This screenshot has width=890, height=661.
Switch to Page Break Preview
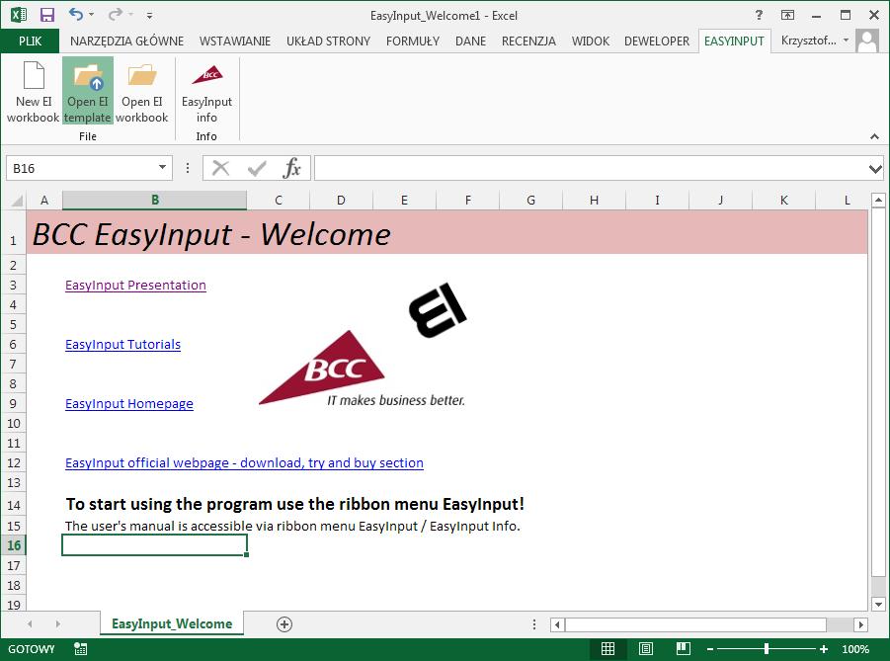tap(684, 648)
